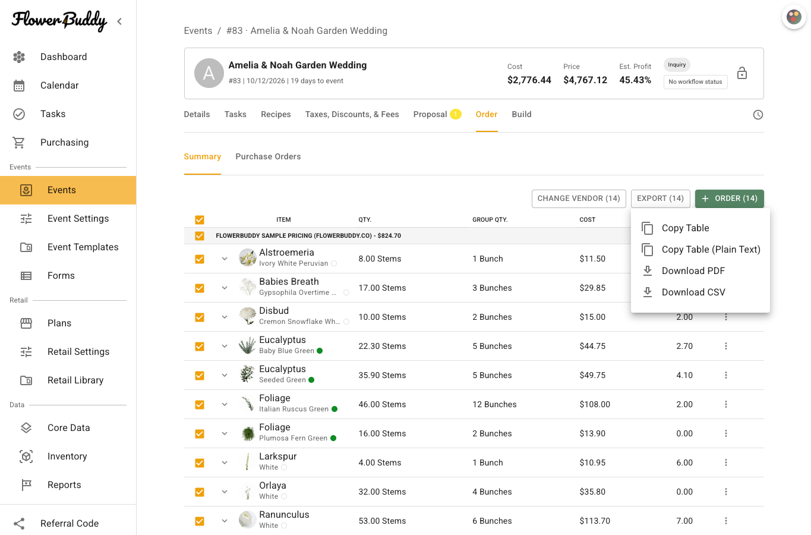Switch to the Recipes tab

276,114
